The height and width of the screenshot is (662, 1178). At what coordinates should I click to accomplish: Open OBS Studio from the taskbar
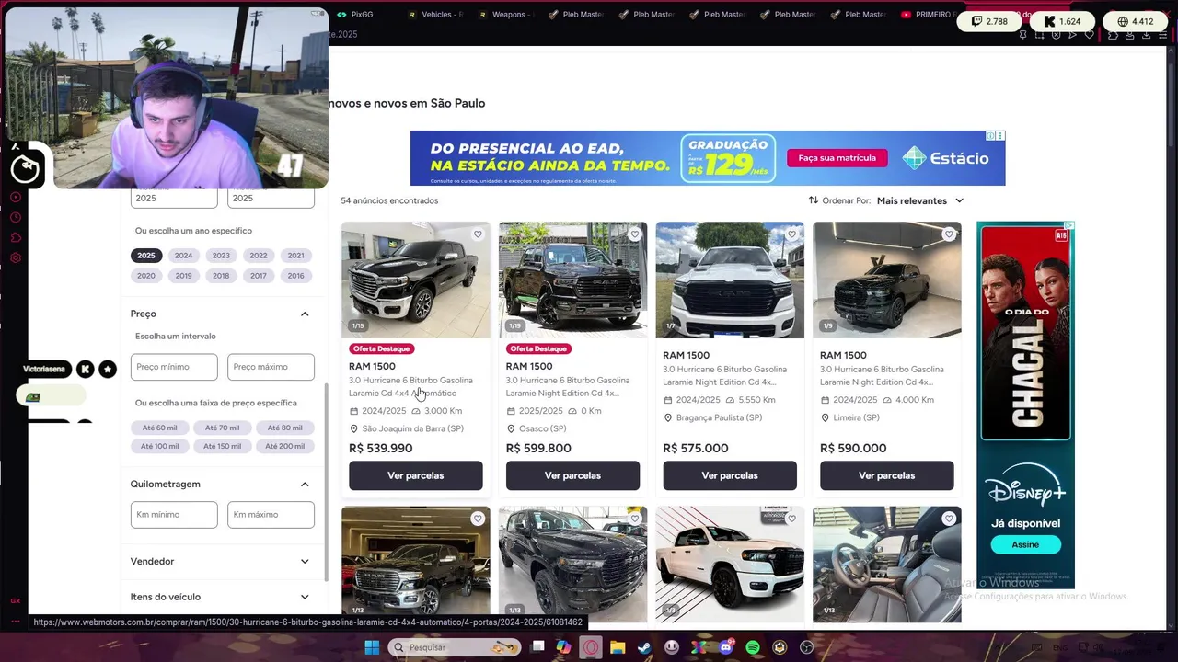click(x=807, y=647)
